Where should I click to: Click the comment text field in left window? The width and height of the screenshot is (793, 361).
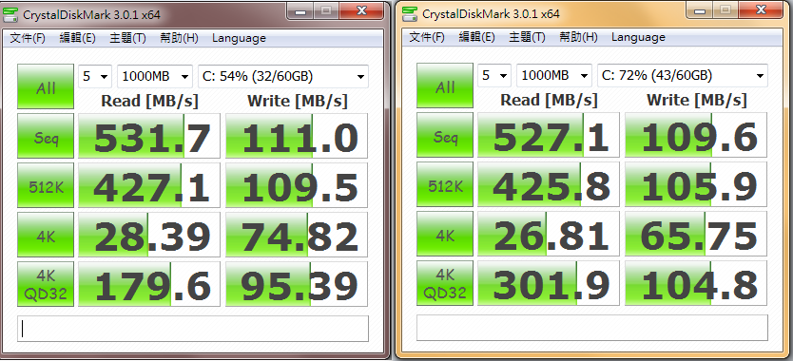click(193, 329)
